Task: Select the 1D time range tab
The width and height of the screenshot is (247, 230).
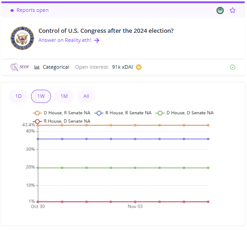Action: coord(18,96)
